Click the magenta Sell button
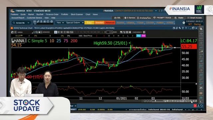 point(143,36)
